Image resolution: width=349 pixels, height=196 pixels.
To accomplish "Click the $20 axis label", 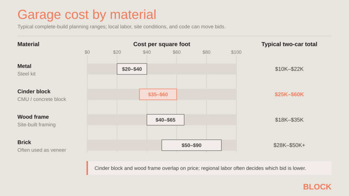I will pyautogui.click(x=117, y=52).
